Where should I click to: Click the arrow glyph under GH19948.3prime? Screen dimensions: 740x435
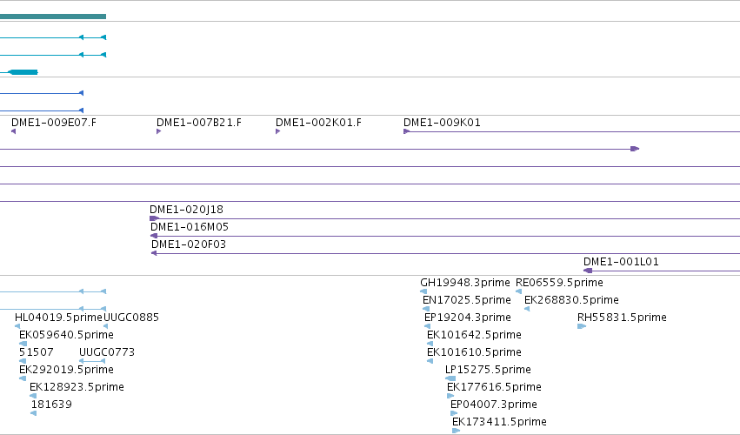click(423, 291)
